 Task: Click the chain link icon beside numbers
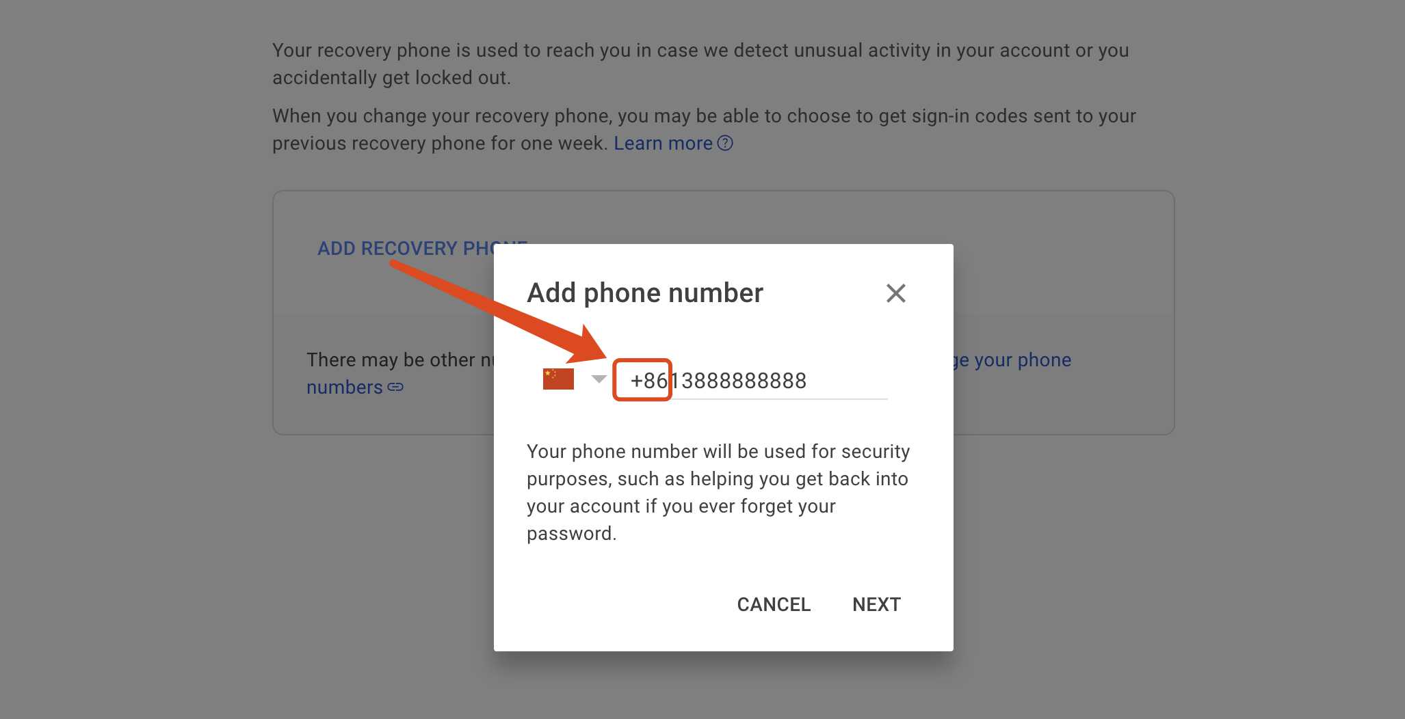[395, 387]
